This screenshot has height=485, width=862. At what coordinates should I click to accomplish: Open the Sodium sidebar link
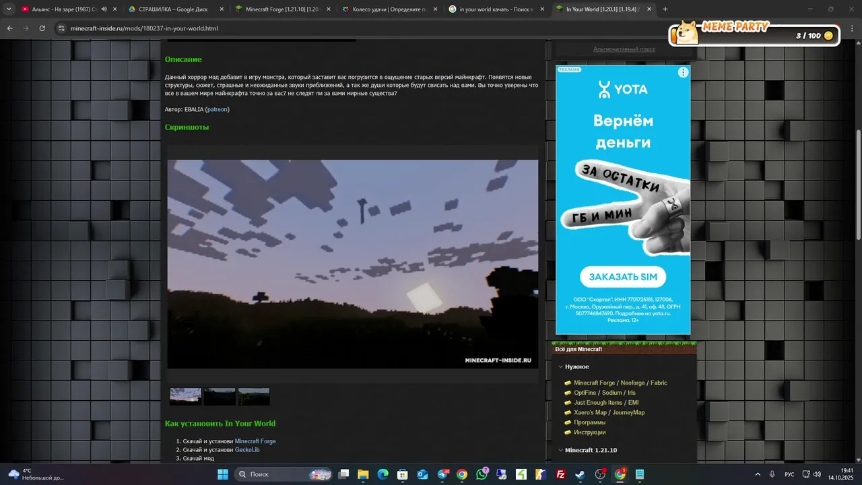(x=612, y=393)
